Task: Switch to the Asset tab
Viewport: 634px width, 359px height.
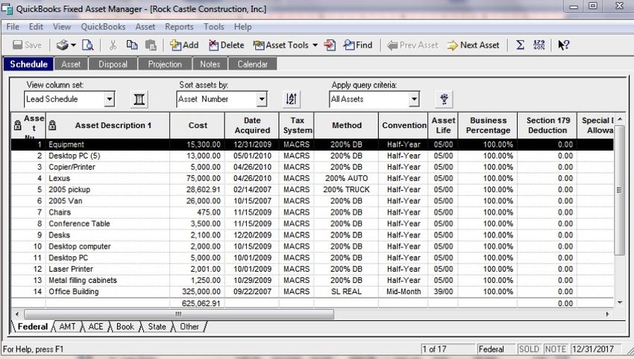Action: click(71, 64)
